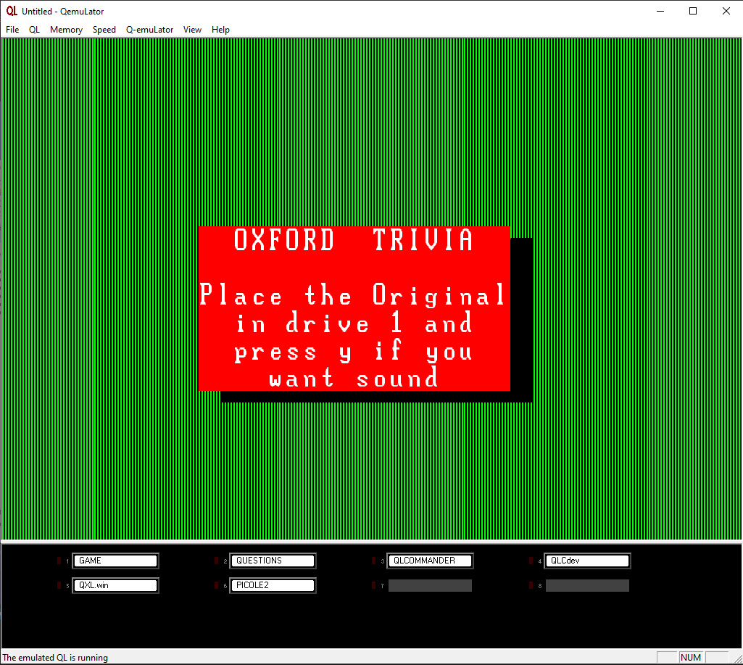
Task: Click the drive 5 activity LED
Action: coord(59,585)
